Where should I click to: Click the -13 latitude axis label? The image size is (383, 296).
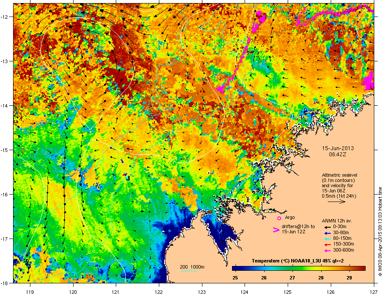pos(5,61)
